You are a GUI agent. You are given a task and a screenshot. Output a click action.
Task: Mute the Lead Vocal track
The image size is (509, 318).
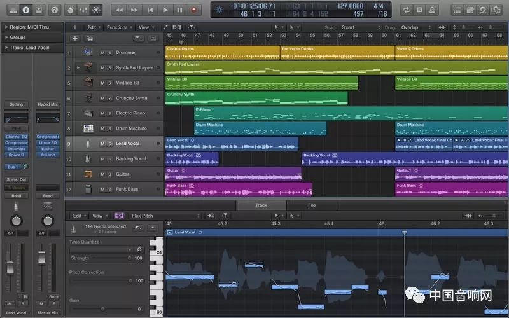click(102, 144)
